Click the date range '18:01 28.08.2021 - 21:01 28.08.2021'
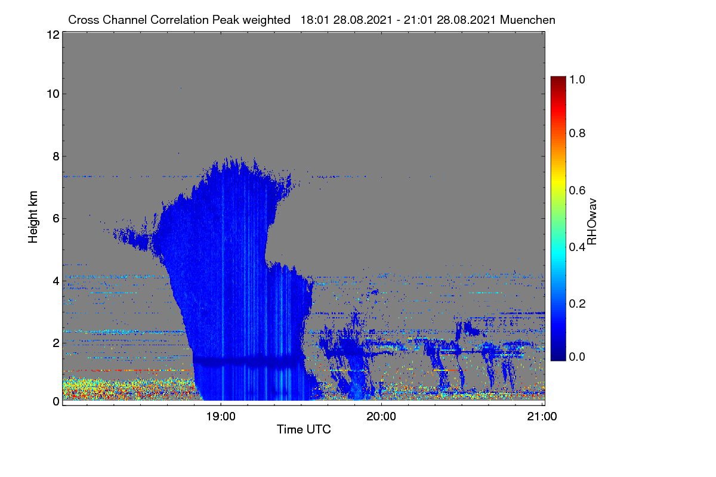This screenshot has height=477, width=716. (x=399, y=20)
